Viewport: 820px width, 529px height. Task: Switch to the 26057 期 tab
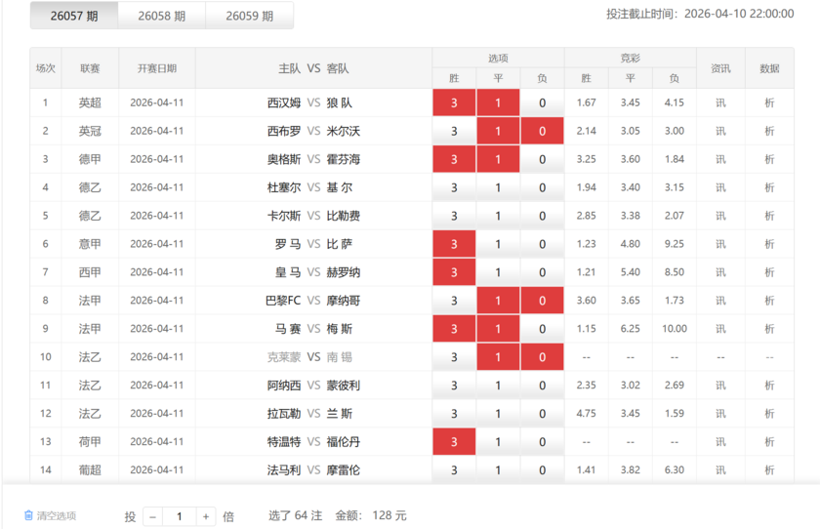point(74,16)
